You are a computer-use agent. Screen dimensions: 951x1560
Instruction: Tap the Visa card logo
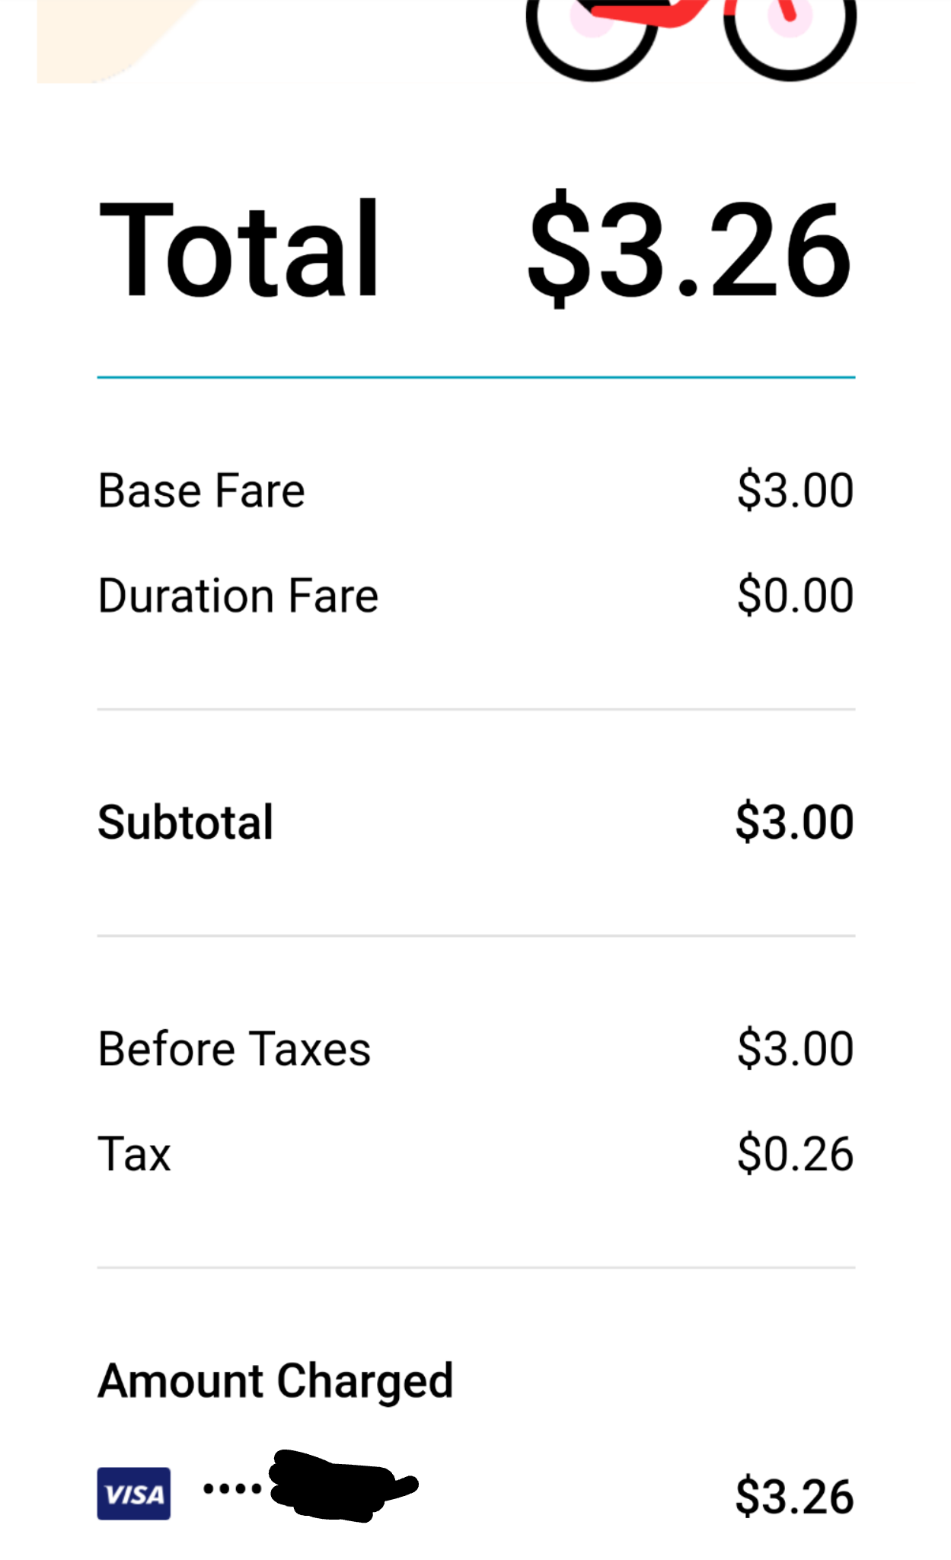click(x=133, y=1494)
